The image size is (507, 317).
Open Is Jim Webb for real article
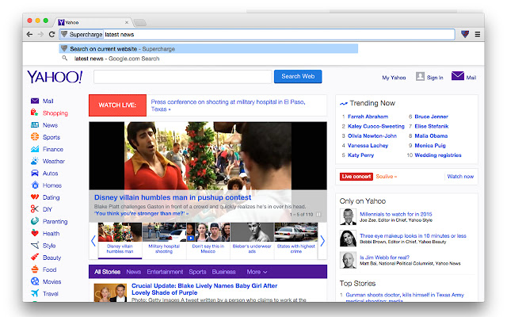pos(384,258)
